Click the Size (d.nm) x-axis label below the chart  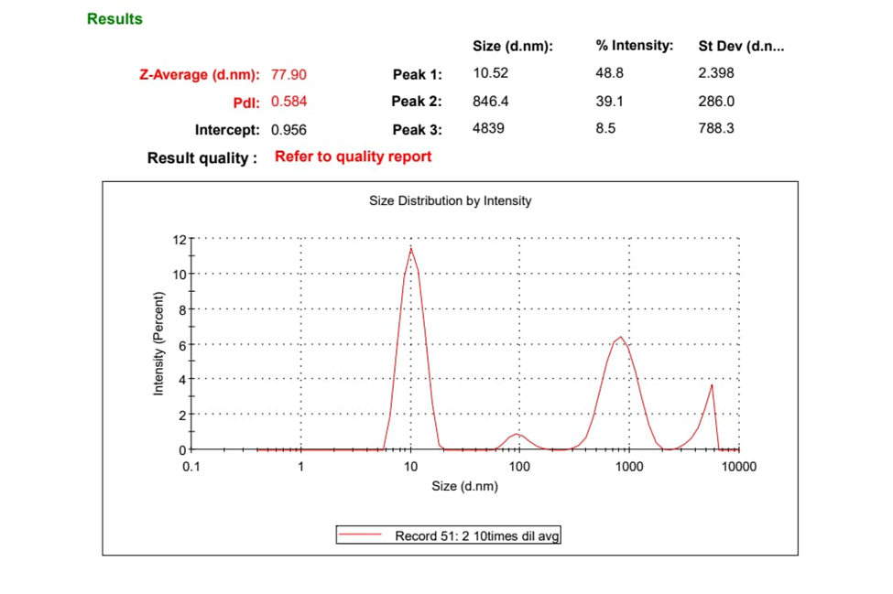click(x=464, y=486)
